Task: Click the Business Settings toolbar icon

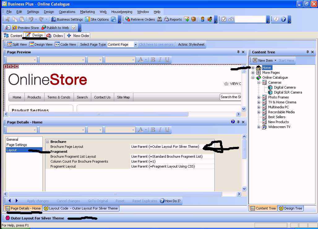Action: tap(54, 19)
